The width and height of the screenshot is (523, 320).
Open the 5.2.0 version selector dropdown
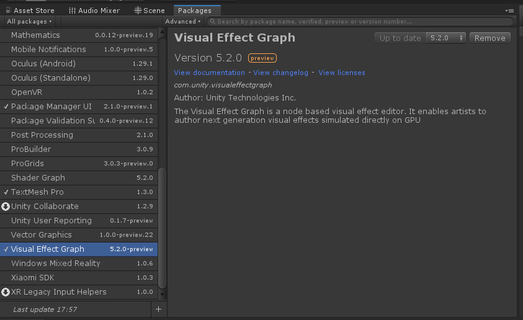(x=446, y=38)
